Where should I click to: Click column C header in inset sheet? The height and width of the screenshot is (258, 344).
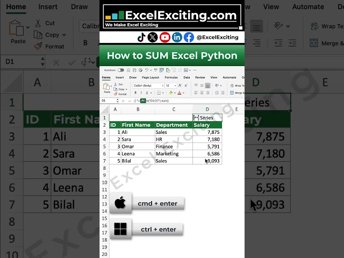click(174, 109)
